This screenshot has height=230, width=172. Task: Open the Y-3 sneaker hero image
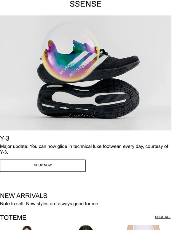point(86,73)
